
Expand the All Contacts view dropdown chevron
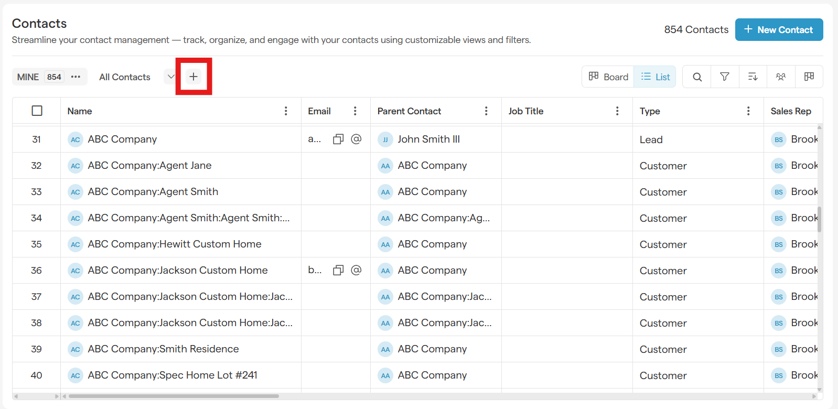(170, 77)
